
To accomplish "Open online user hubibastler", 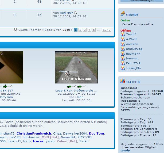I will (x=31, y=137).
